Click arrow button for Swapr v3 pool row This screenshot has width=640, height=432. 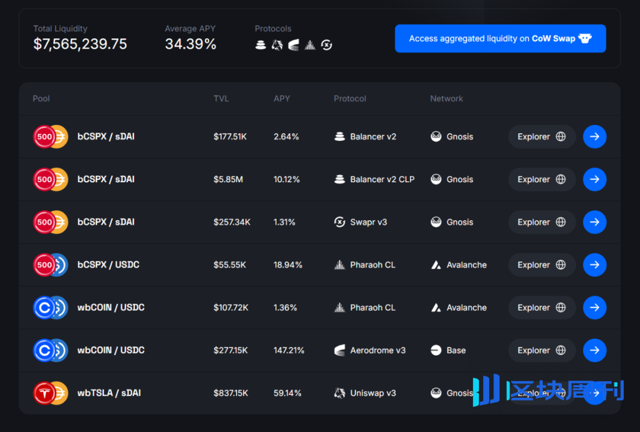coord(595,222)
